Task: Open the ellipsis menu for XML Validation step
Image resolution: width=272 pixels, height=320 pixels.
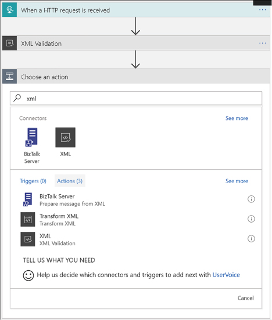Action: pos(262,43)
